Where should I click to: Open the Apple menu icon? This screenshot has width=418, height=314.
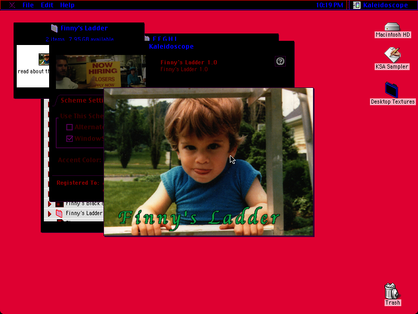[x=12, y=5]
